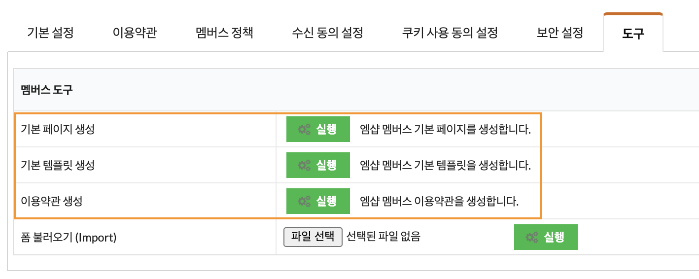This screenshot has height=279, width=699.
Task: Click the 폼 불러오기 (Import) row label
Action: (x=69, y=238)
